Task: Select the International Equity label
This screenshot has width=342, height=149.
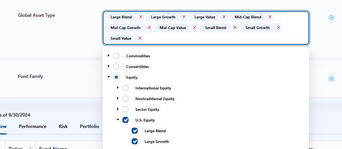Action: (153, 88)
